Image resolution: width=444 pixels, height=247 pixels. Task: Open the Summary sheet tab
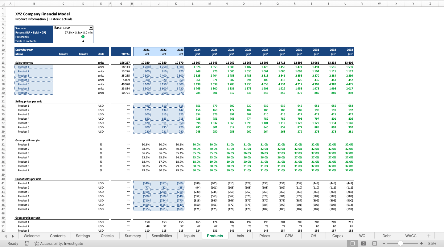[133, 236]
